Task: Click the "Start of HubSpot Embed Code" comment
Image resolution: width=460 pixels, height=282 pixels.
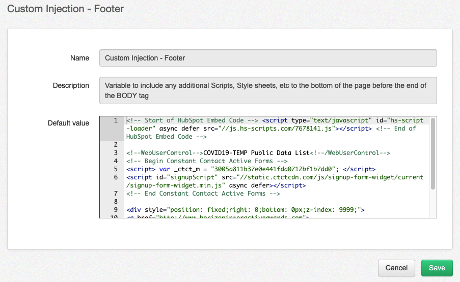Action: 193,120
